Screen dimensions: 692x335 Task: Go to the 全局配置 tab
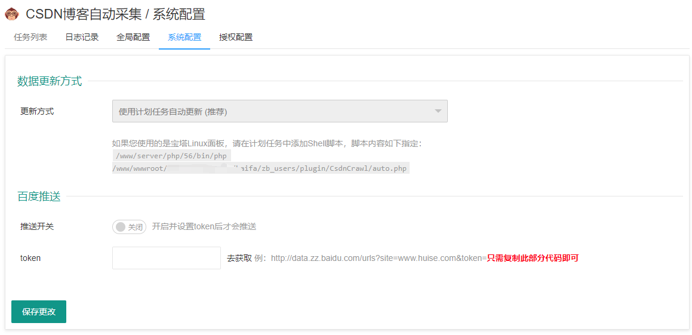click(133, 37)
